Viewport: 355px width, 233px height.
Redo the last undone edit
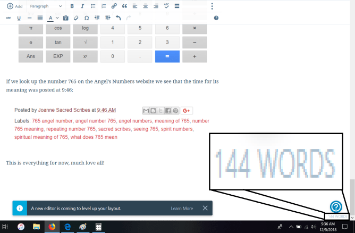click(129, 18)
